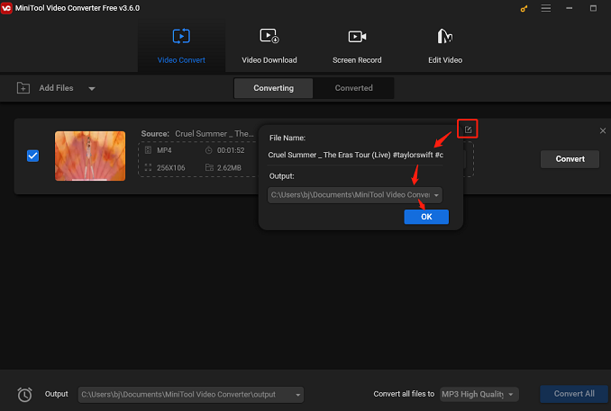This screenshot has height=411, width=611.
Task: Click the Edit Video icon
Action: [444, 36]
